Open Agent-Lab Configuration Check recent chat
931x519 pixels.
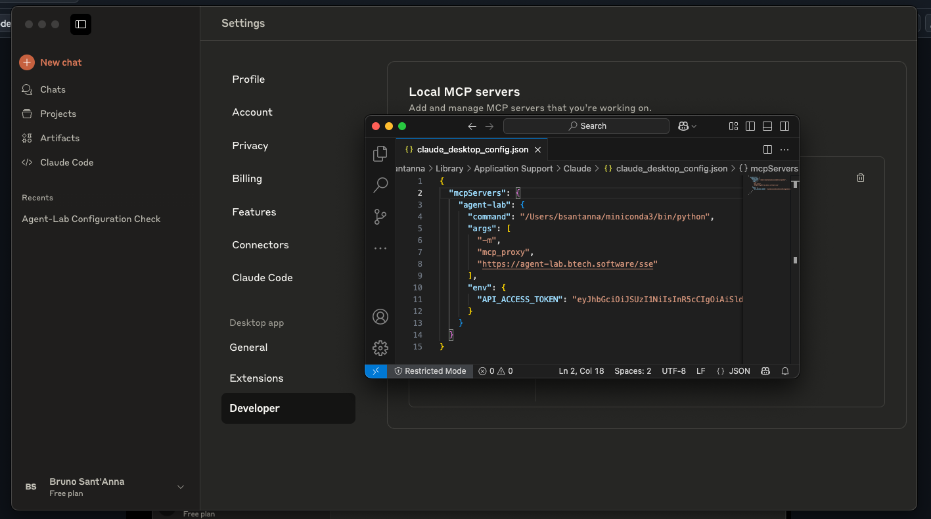(91, 219)
